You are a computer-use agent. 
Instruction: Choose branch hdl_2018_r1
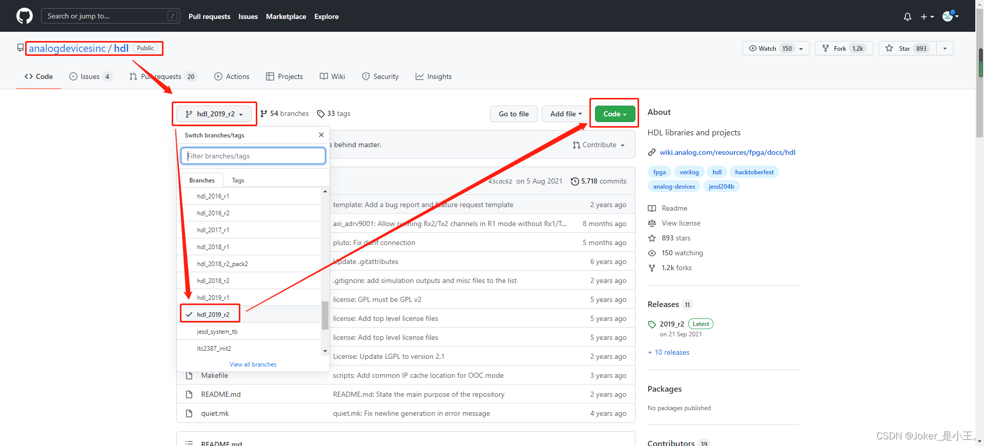[249, 247]
